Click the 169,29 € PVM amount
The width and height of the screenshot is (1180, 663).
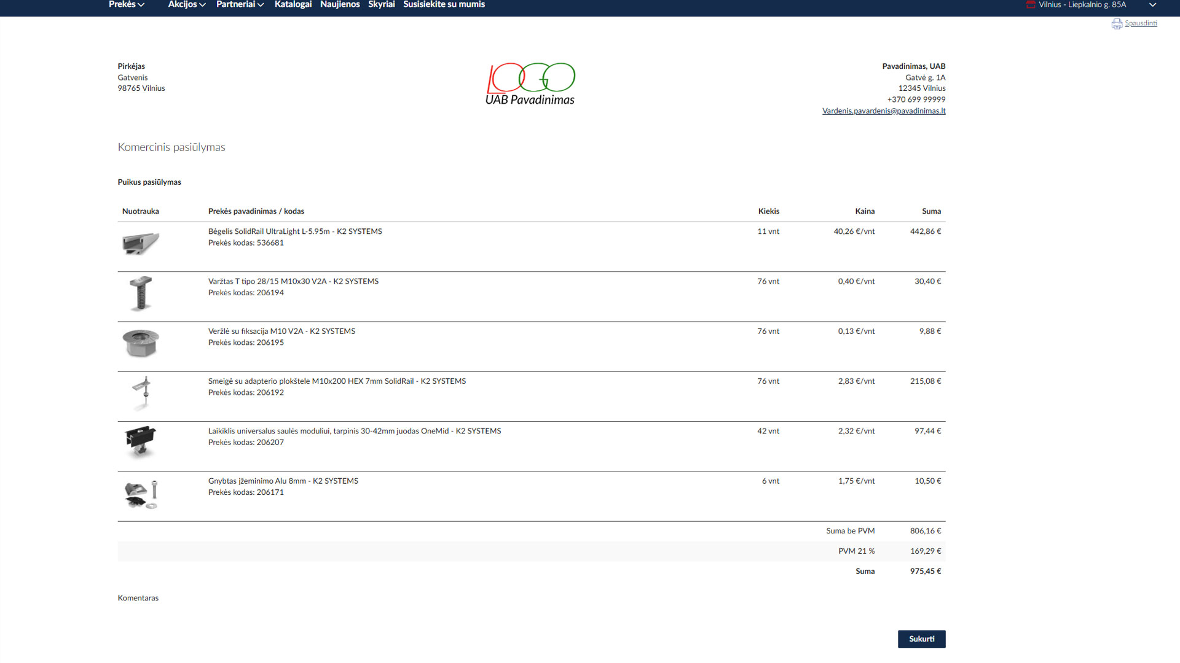(x=926, y=551)
